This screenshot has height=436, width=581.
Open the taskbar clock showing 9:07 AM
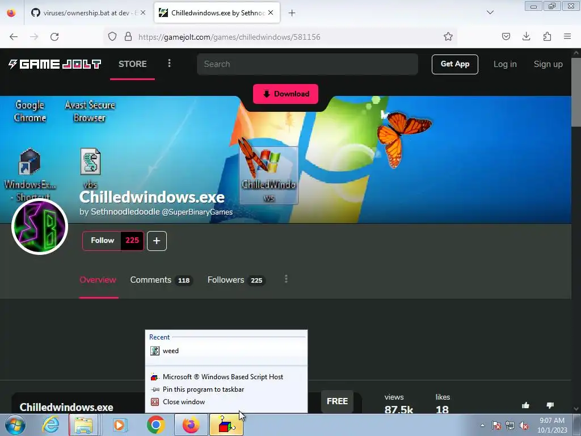(x=552, y=425)
